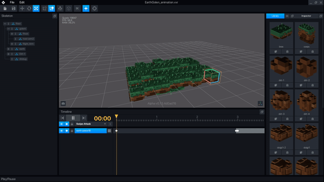
Task: Select the Rotate tool in the toolbar
Action: tap(29, 8)
